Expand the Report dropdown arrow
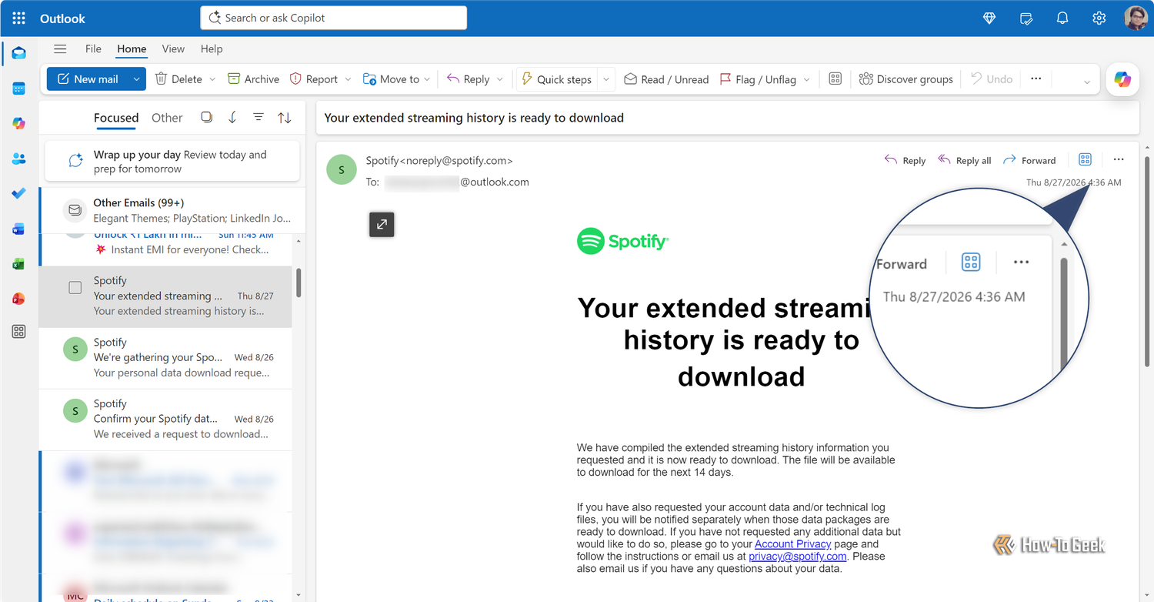Image resolution: width=1154 pixels, height=602 pixels. click(347, 79)
